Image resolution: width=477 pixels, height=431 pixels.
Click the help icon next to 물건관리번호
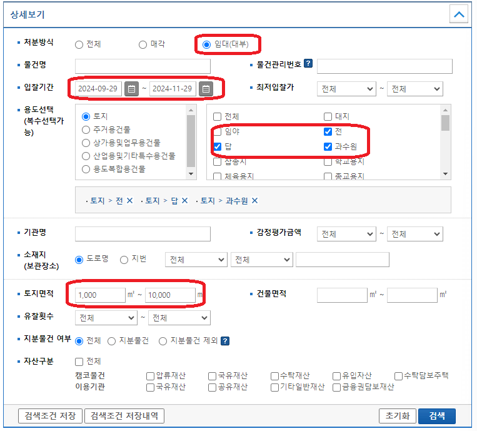[308, 63]
